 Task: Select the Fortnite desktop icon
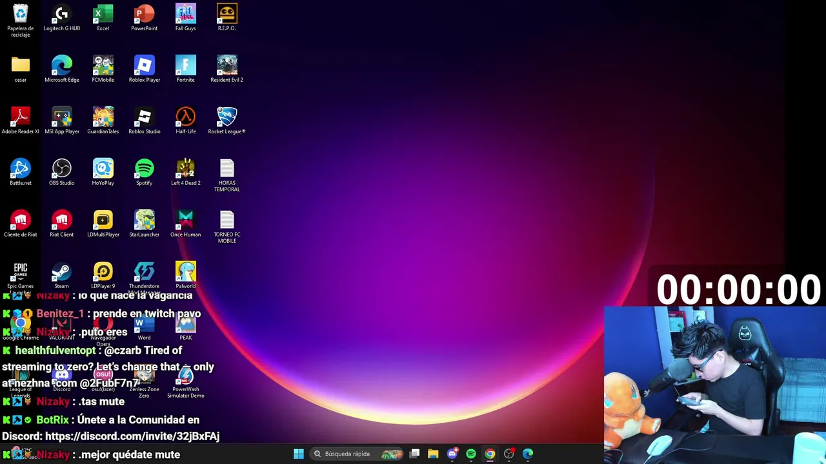pyautogui.click(x=186, y=70)
